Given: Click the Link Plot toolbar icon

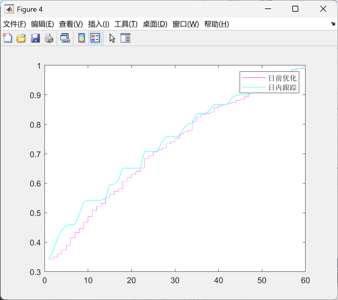Looking at the screenshot, I should (65, 38).
